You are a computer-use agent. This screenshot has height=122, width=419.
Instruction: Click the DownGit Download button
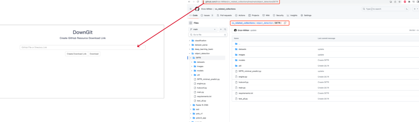coord(94,54)
